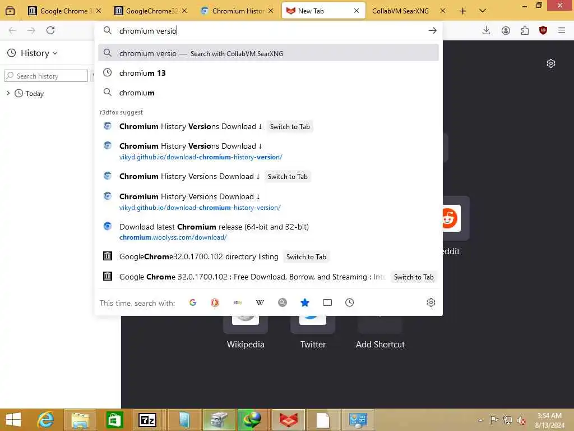574x431 pixels.
Task: Search this time with DuckDuckGo icon
Action: (215, 302)
